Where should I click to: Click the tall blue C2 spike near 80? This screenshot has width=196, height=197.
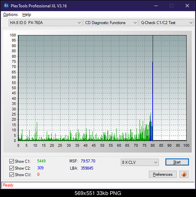pos(153,101)
